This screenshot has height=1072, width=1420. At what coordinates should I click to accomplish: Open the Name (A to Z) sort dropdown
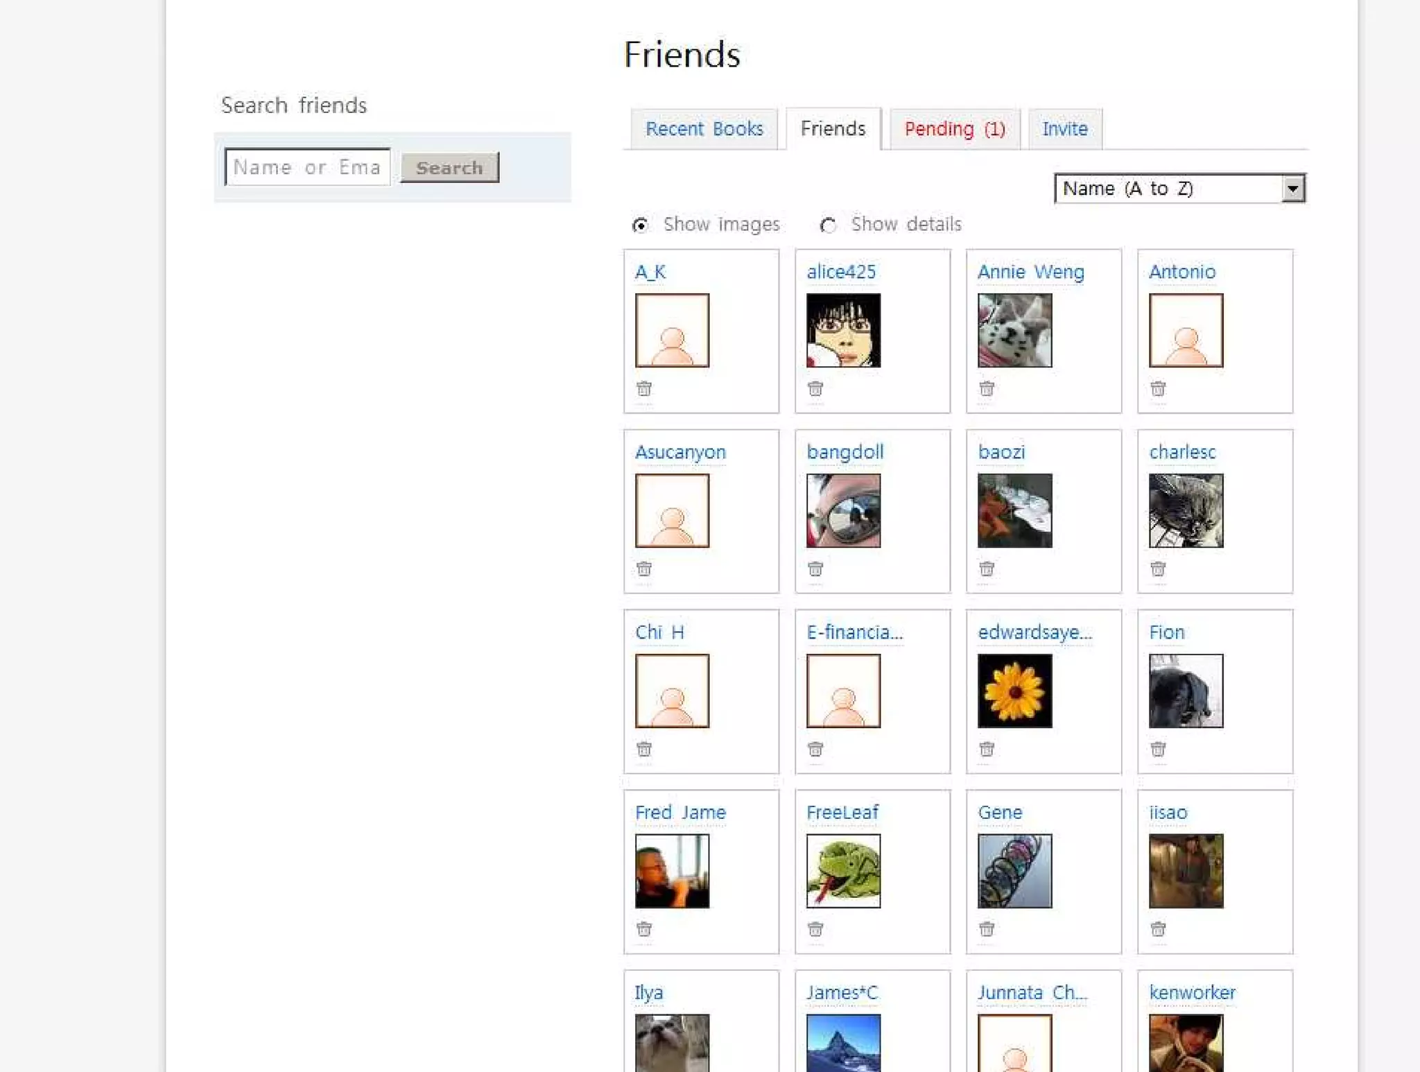[1179, 188]
